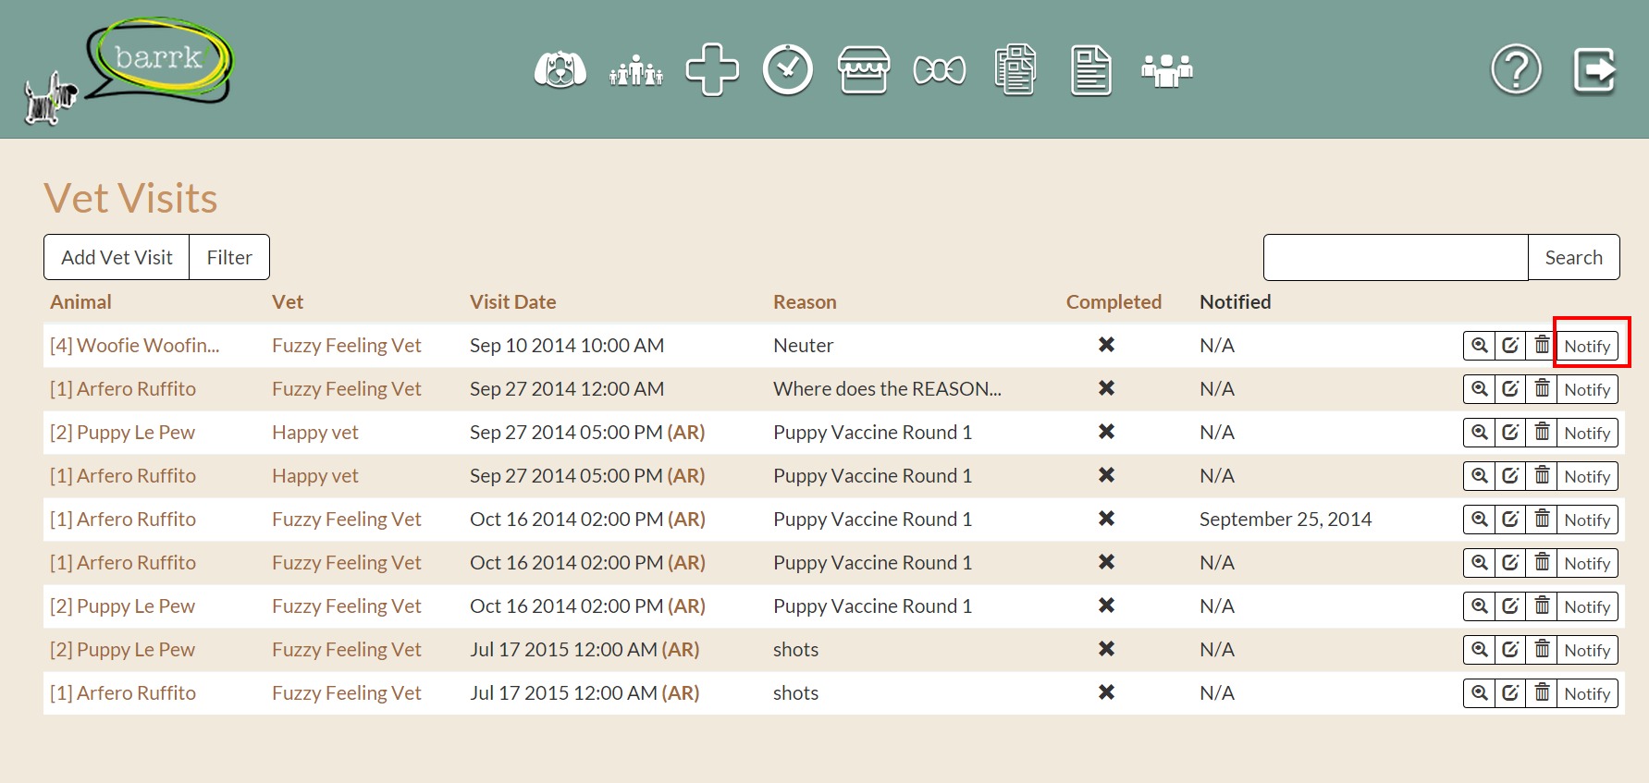Notify for Arfero Ruffito Jul 17 2015 visit

(1587, 693)
